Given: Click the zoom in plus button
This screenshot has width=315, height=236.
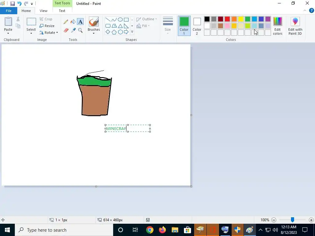Looking at the screenshot, I should click(x=311, y=220).
